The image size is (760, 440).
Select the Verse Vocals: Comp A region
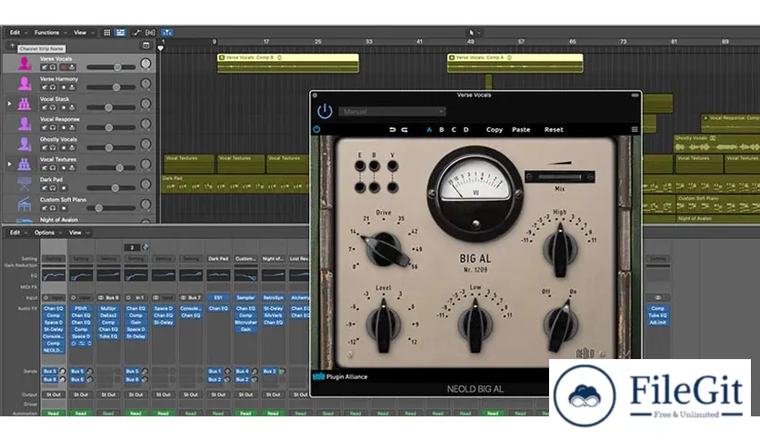(515, 63)
